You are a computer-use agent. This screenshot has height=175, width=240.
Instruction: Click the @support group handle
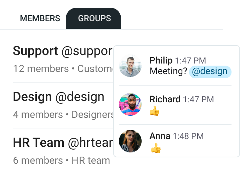tap(87, 51)
